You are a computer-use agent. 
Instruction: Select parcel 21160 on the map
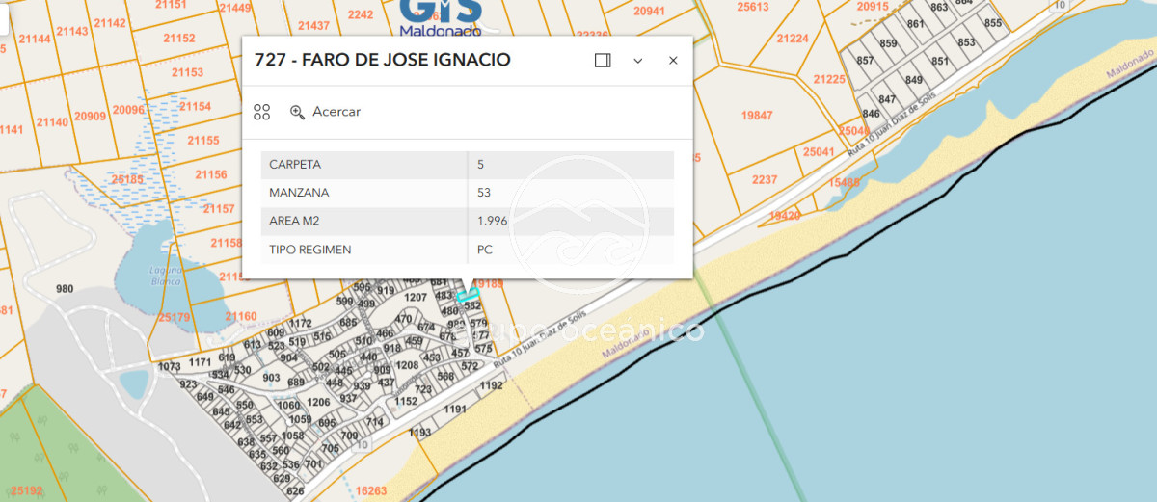[x=241, y=316]
